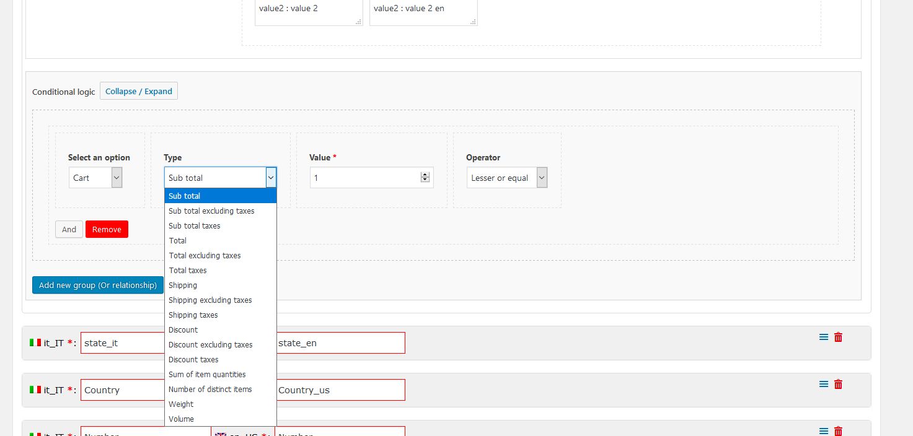Delete the state_it row with the trash icon
The width and height of the screenshot is (913, 436).
coord(838,337)
